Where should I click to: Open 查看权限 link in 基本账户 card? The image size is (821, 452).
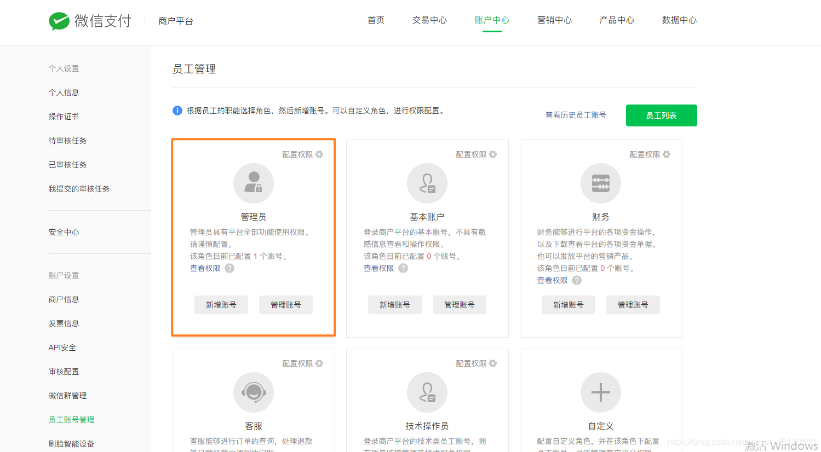tap(379, 268)
